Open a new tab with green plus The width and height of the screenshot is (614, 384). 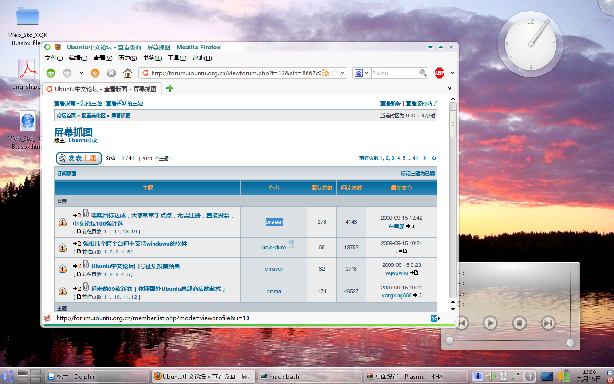169,88
